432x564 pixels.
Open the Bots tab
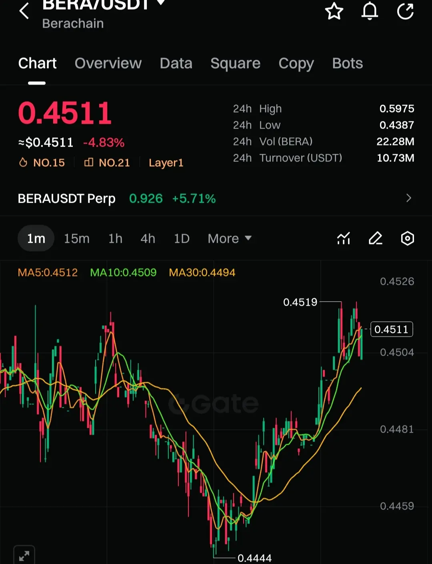click(348, 63)
